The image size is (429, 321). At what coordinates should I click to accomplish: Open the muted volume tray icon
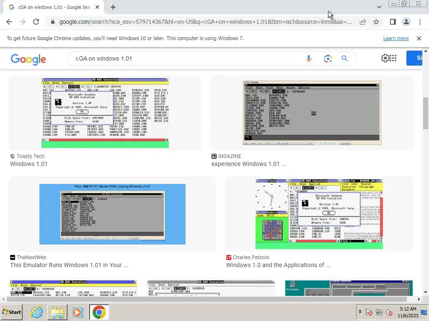(x=389, y=312)
